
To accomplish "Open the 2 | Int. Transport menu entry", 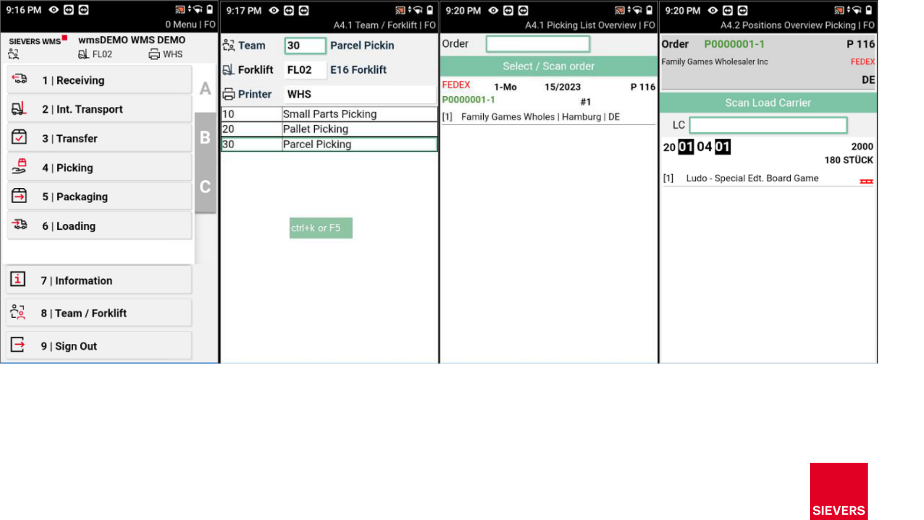I will click(100, 109).
